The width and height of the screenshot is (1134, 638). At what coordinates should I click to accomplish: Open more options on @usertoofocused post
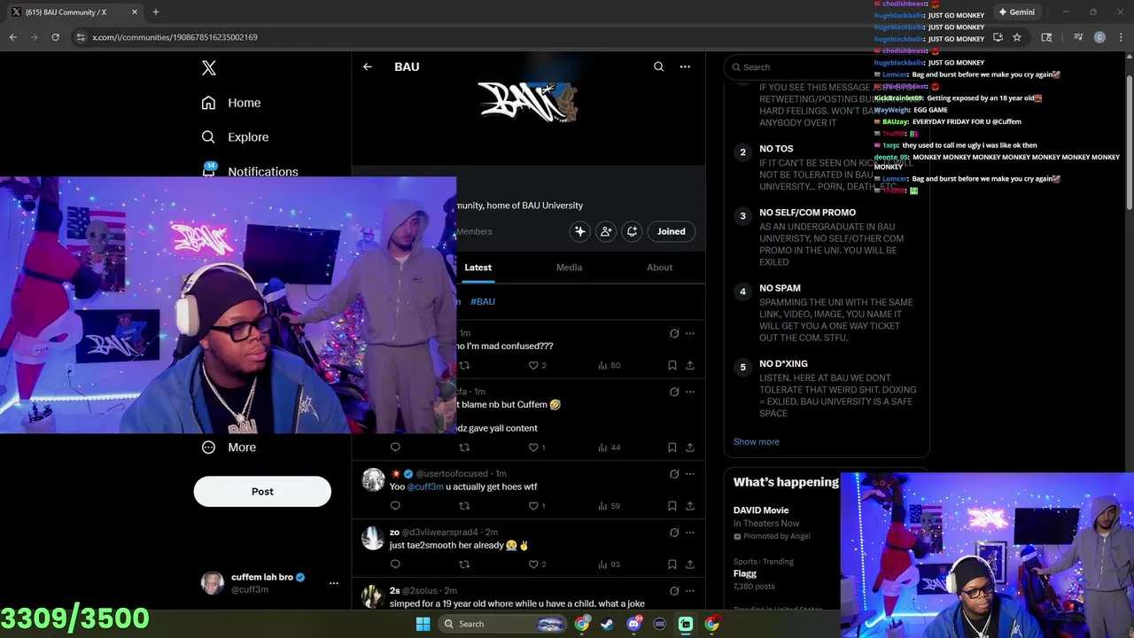point(690,473)
